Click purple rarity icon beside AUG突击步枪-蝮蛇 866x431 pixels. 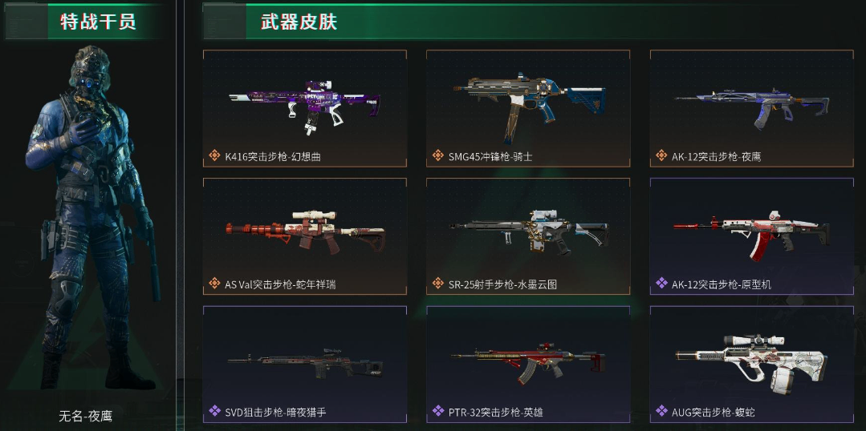tap(661, 411)
